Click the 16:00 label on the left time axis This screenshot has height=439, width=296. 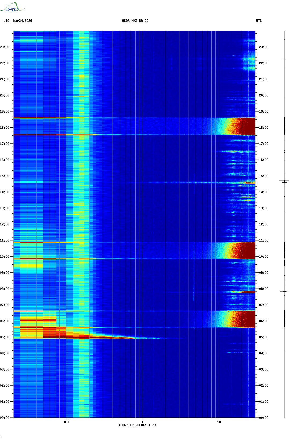5,160
